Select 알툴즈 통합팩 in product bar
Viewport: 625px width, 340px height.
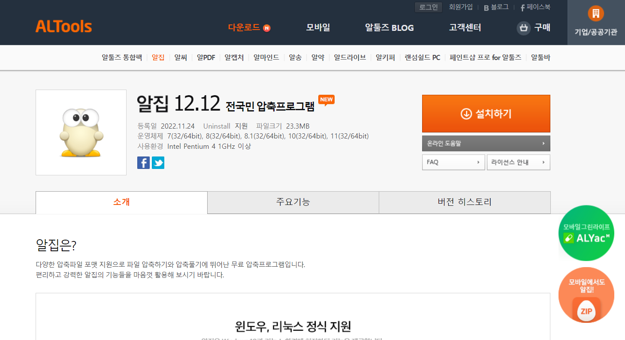click(x=122, y=57)
